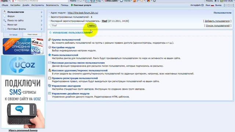The width and height of the screenshot is (235, 132).
Task: Click the Форум module icon in sidebar
Action: (x=5, y=16)
